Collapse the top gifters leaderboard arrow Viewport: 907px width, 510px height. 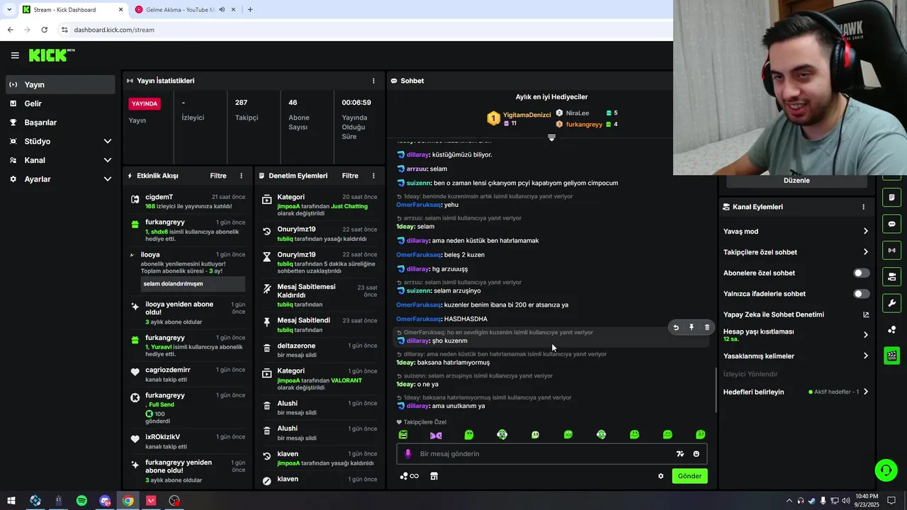pyautogui.click(x=551, y=137)
